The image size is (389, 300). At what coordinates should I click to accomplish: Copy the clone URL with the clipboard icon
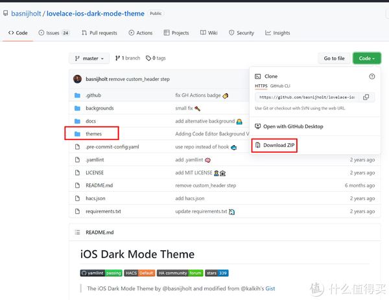(366, 97)
